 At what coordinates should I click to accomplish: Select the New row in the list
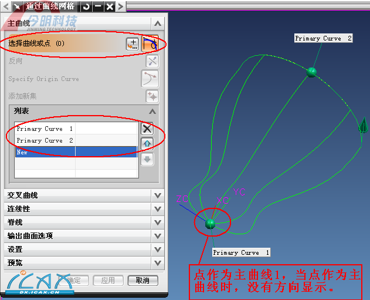(45, 152)
